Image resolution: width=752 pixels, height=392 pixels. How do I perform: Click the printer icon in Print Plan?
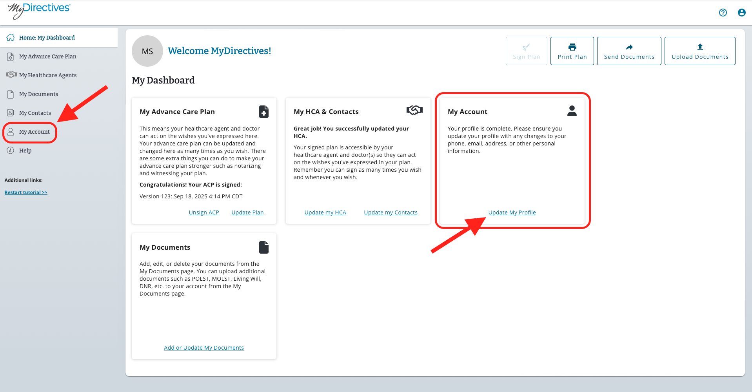click(x=572, y=47)
